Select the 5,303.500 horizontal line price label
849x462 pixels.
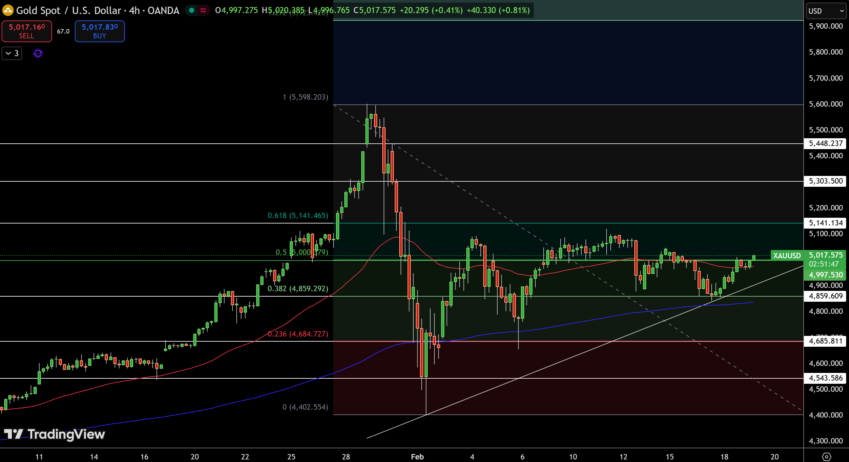825,181
